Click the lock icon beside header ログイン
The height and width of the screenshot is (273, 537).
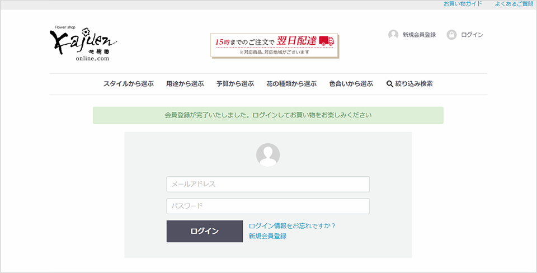click(x=451, y=35)
